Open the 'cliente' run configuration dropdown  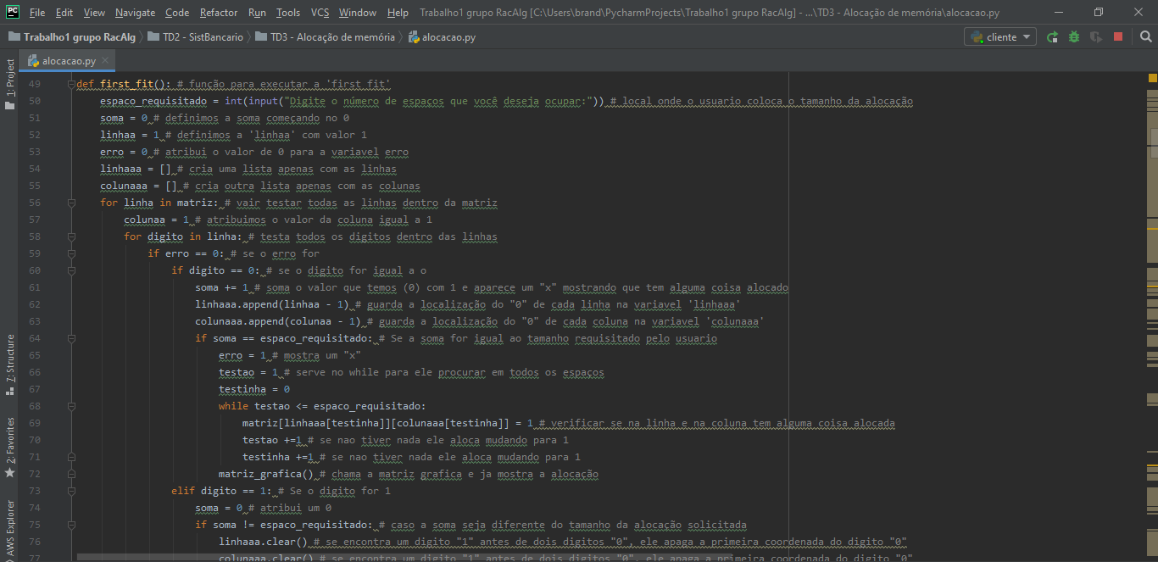1000,36
